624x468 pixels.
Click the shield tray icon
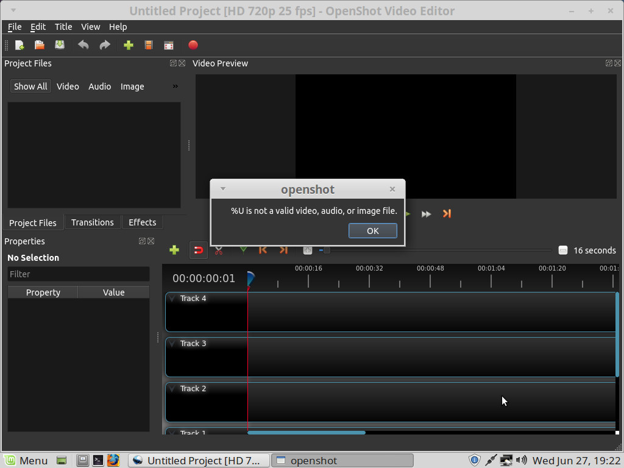click(x=474, y=461)
